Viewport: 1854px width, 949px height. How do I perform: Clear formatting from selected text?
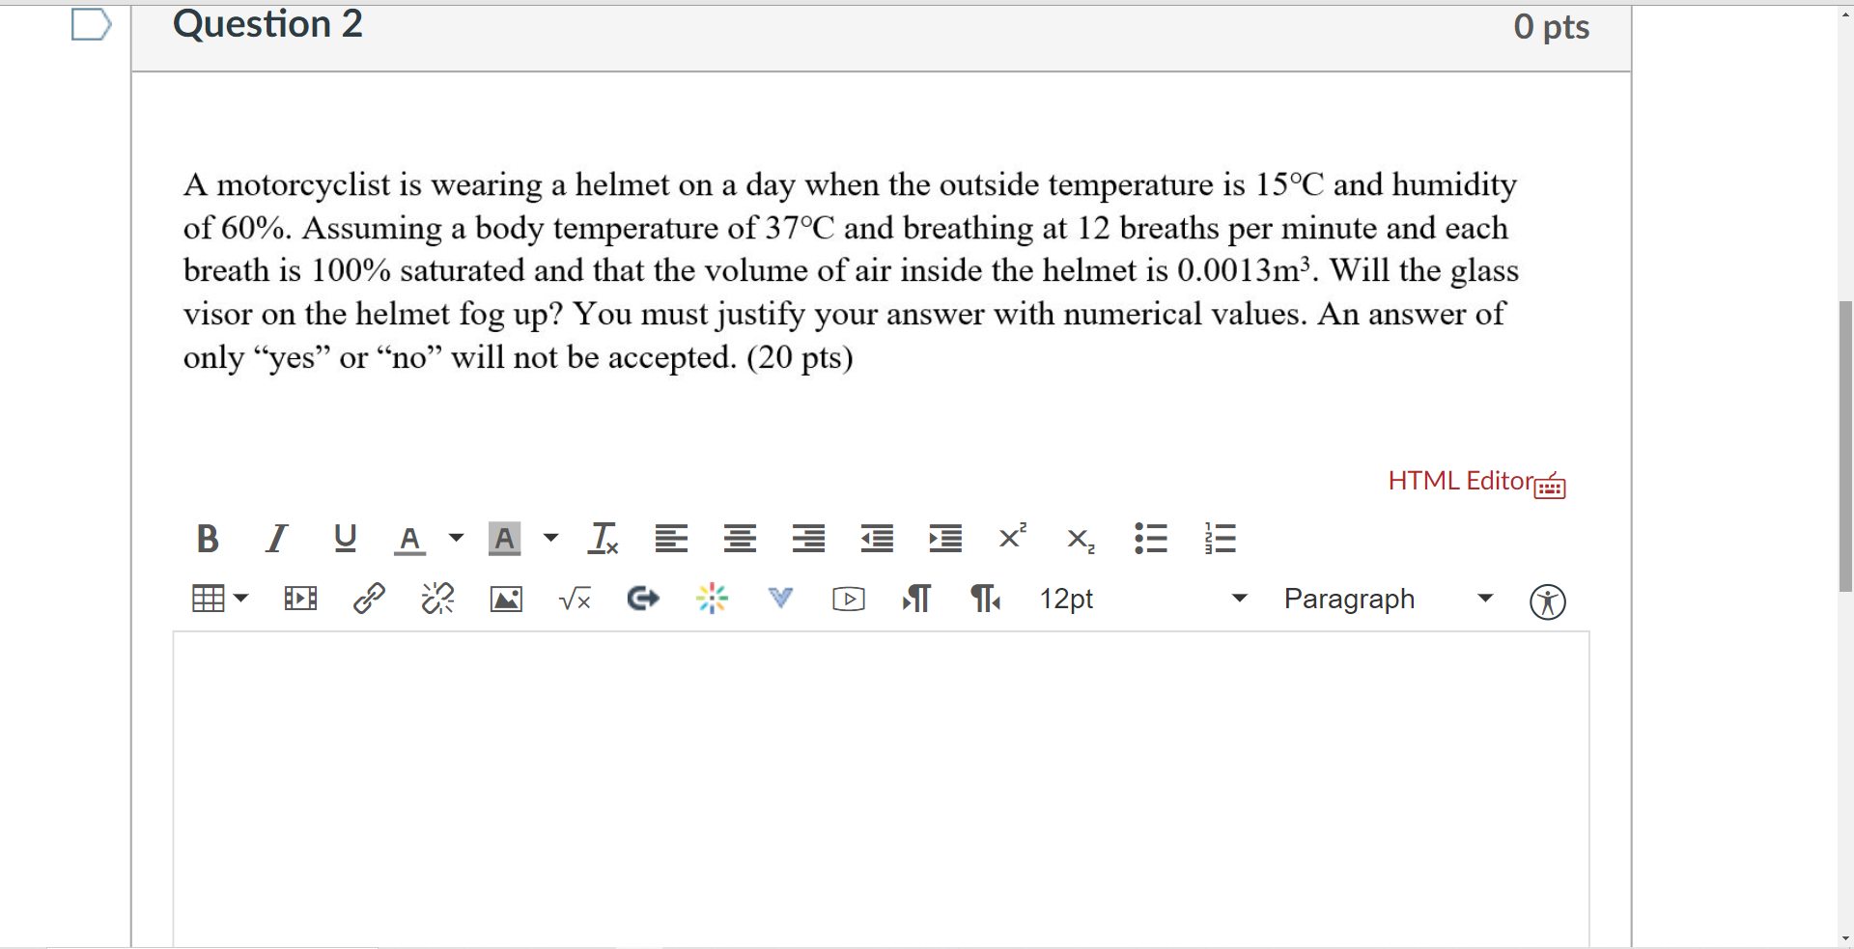[x=603, y=538]
